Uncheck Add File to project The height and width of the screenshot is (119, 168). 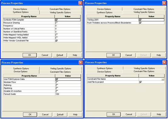pyautogui.click(x=141, y=82)
